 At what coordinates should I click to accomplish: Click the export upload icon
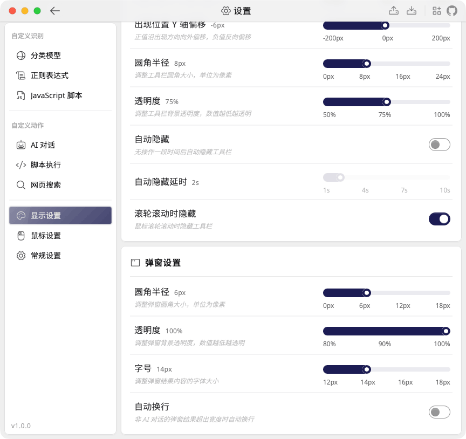[394, 11]
